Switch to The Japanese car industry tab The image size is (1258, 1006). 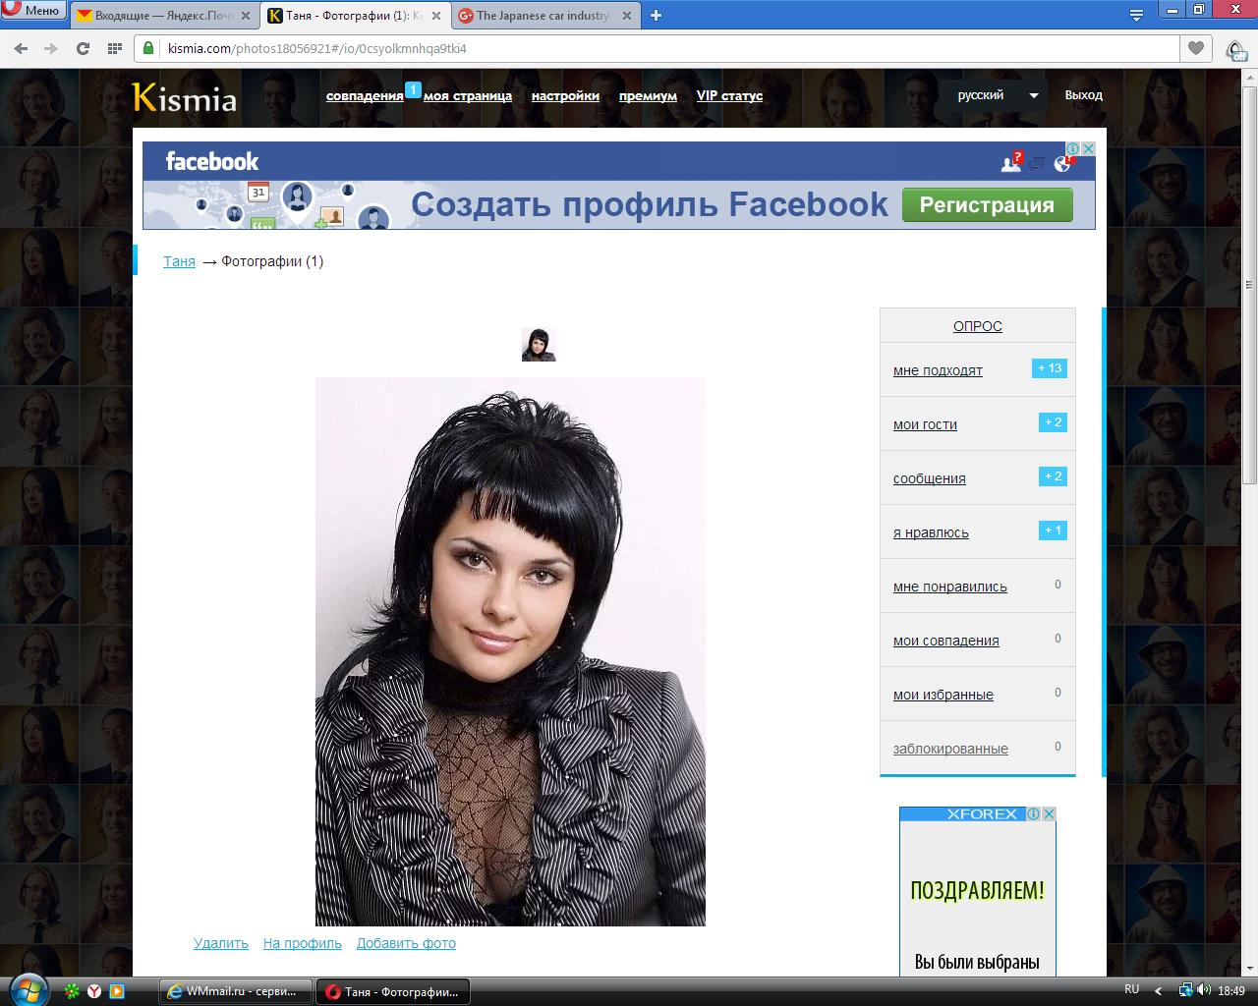click(543, 16)
